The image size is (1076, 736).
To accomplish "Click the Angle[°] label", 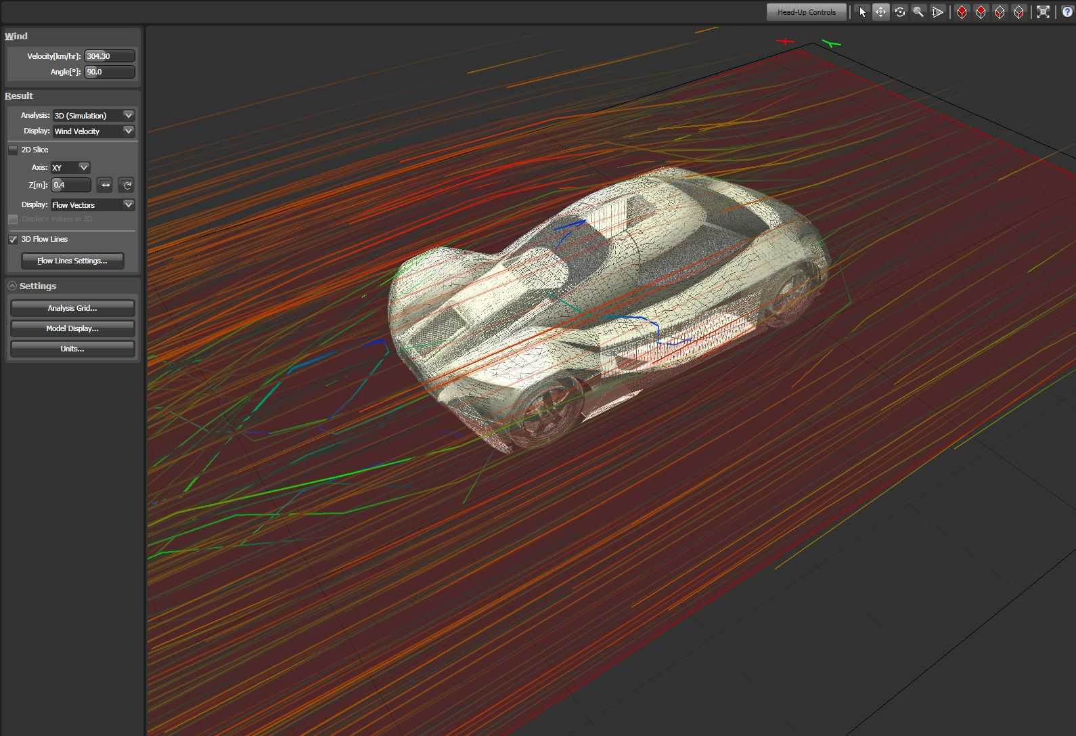I will tap(66, 72).
